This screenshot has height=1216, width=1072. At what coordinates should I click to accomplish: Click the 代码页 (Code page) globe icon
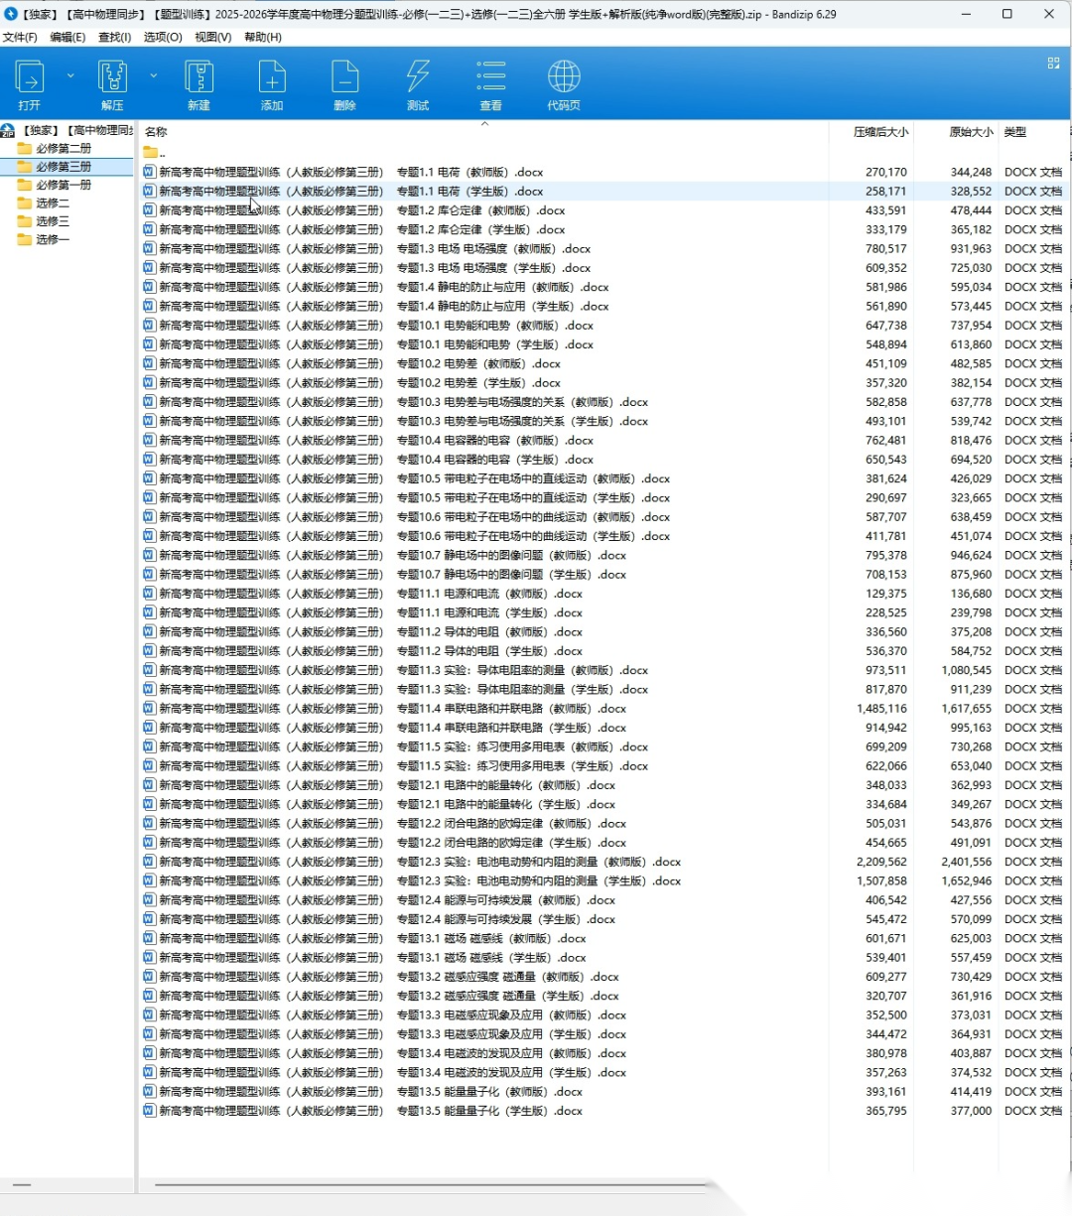[564, 77]
